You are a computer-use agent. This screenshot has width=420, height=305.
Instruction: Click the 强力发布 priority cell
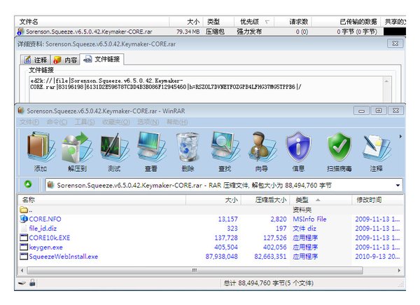coord(249,32)
